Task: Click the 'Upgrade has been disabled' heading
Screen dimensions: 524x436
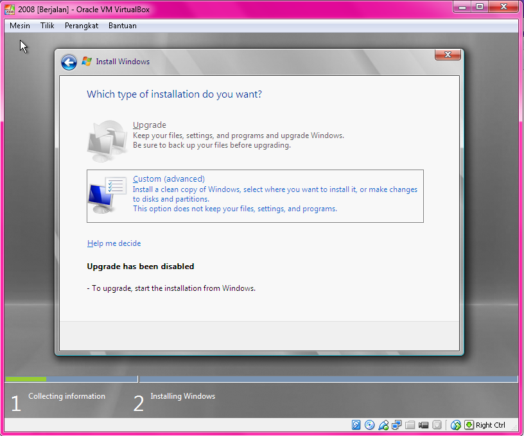Action: coord(141,266)
